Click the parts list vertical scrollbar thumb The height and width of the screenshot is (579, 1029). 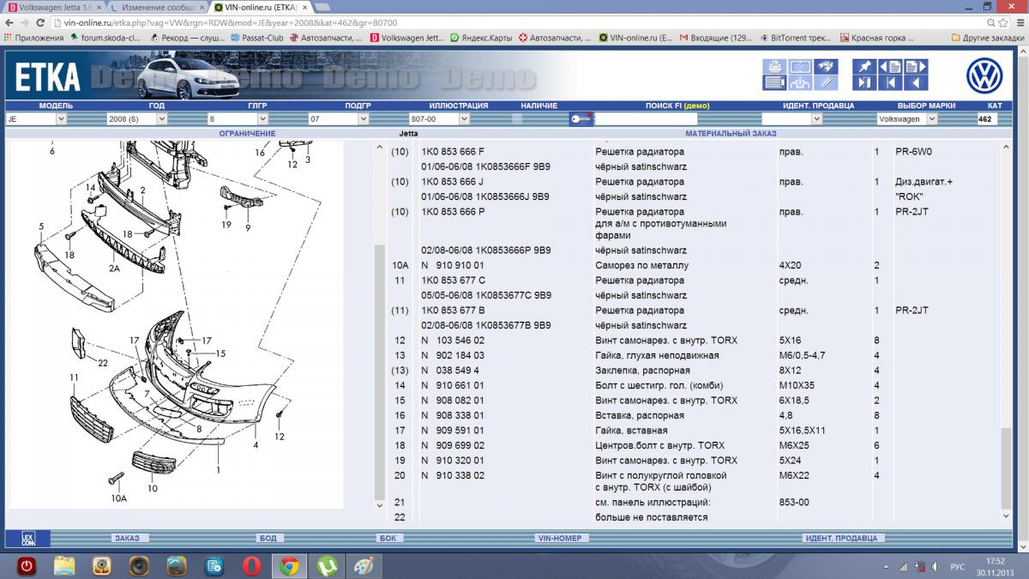point(1007,469)
